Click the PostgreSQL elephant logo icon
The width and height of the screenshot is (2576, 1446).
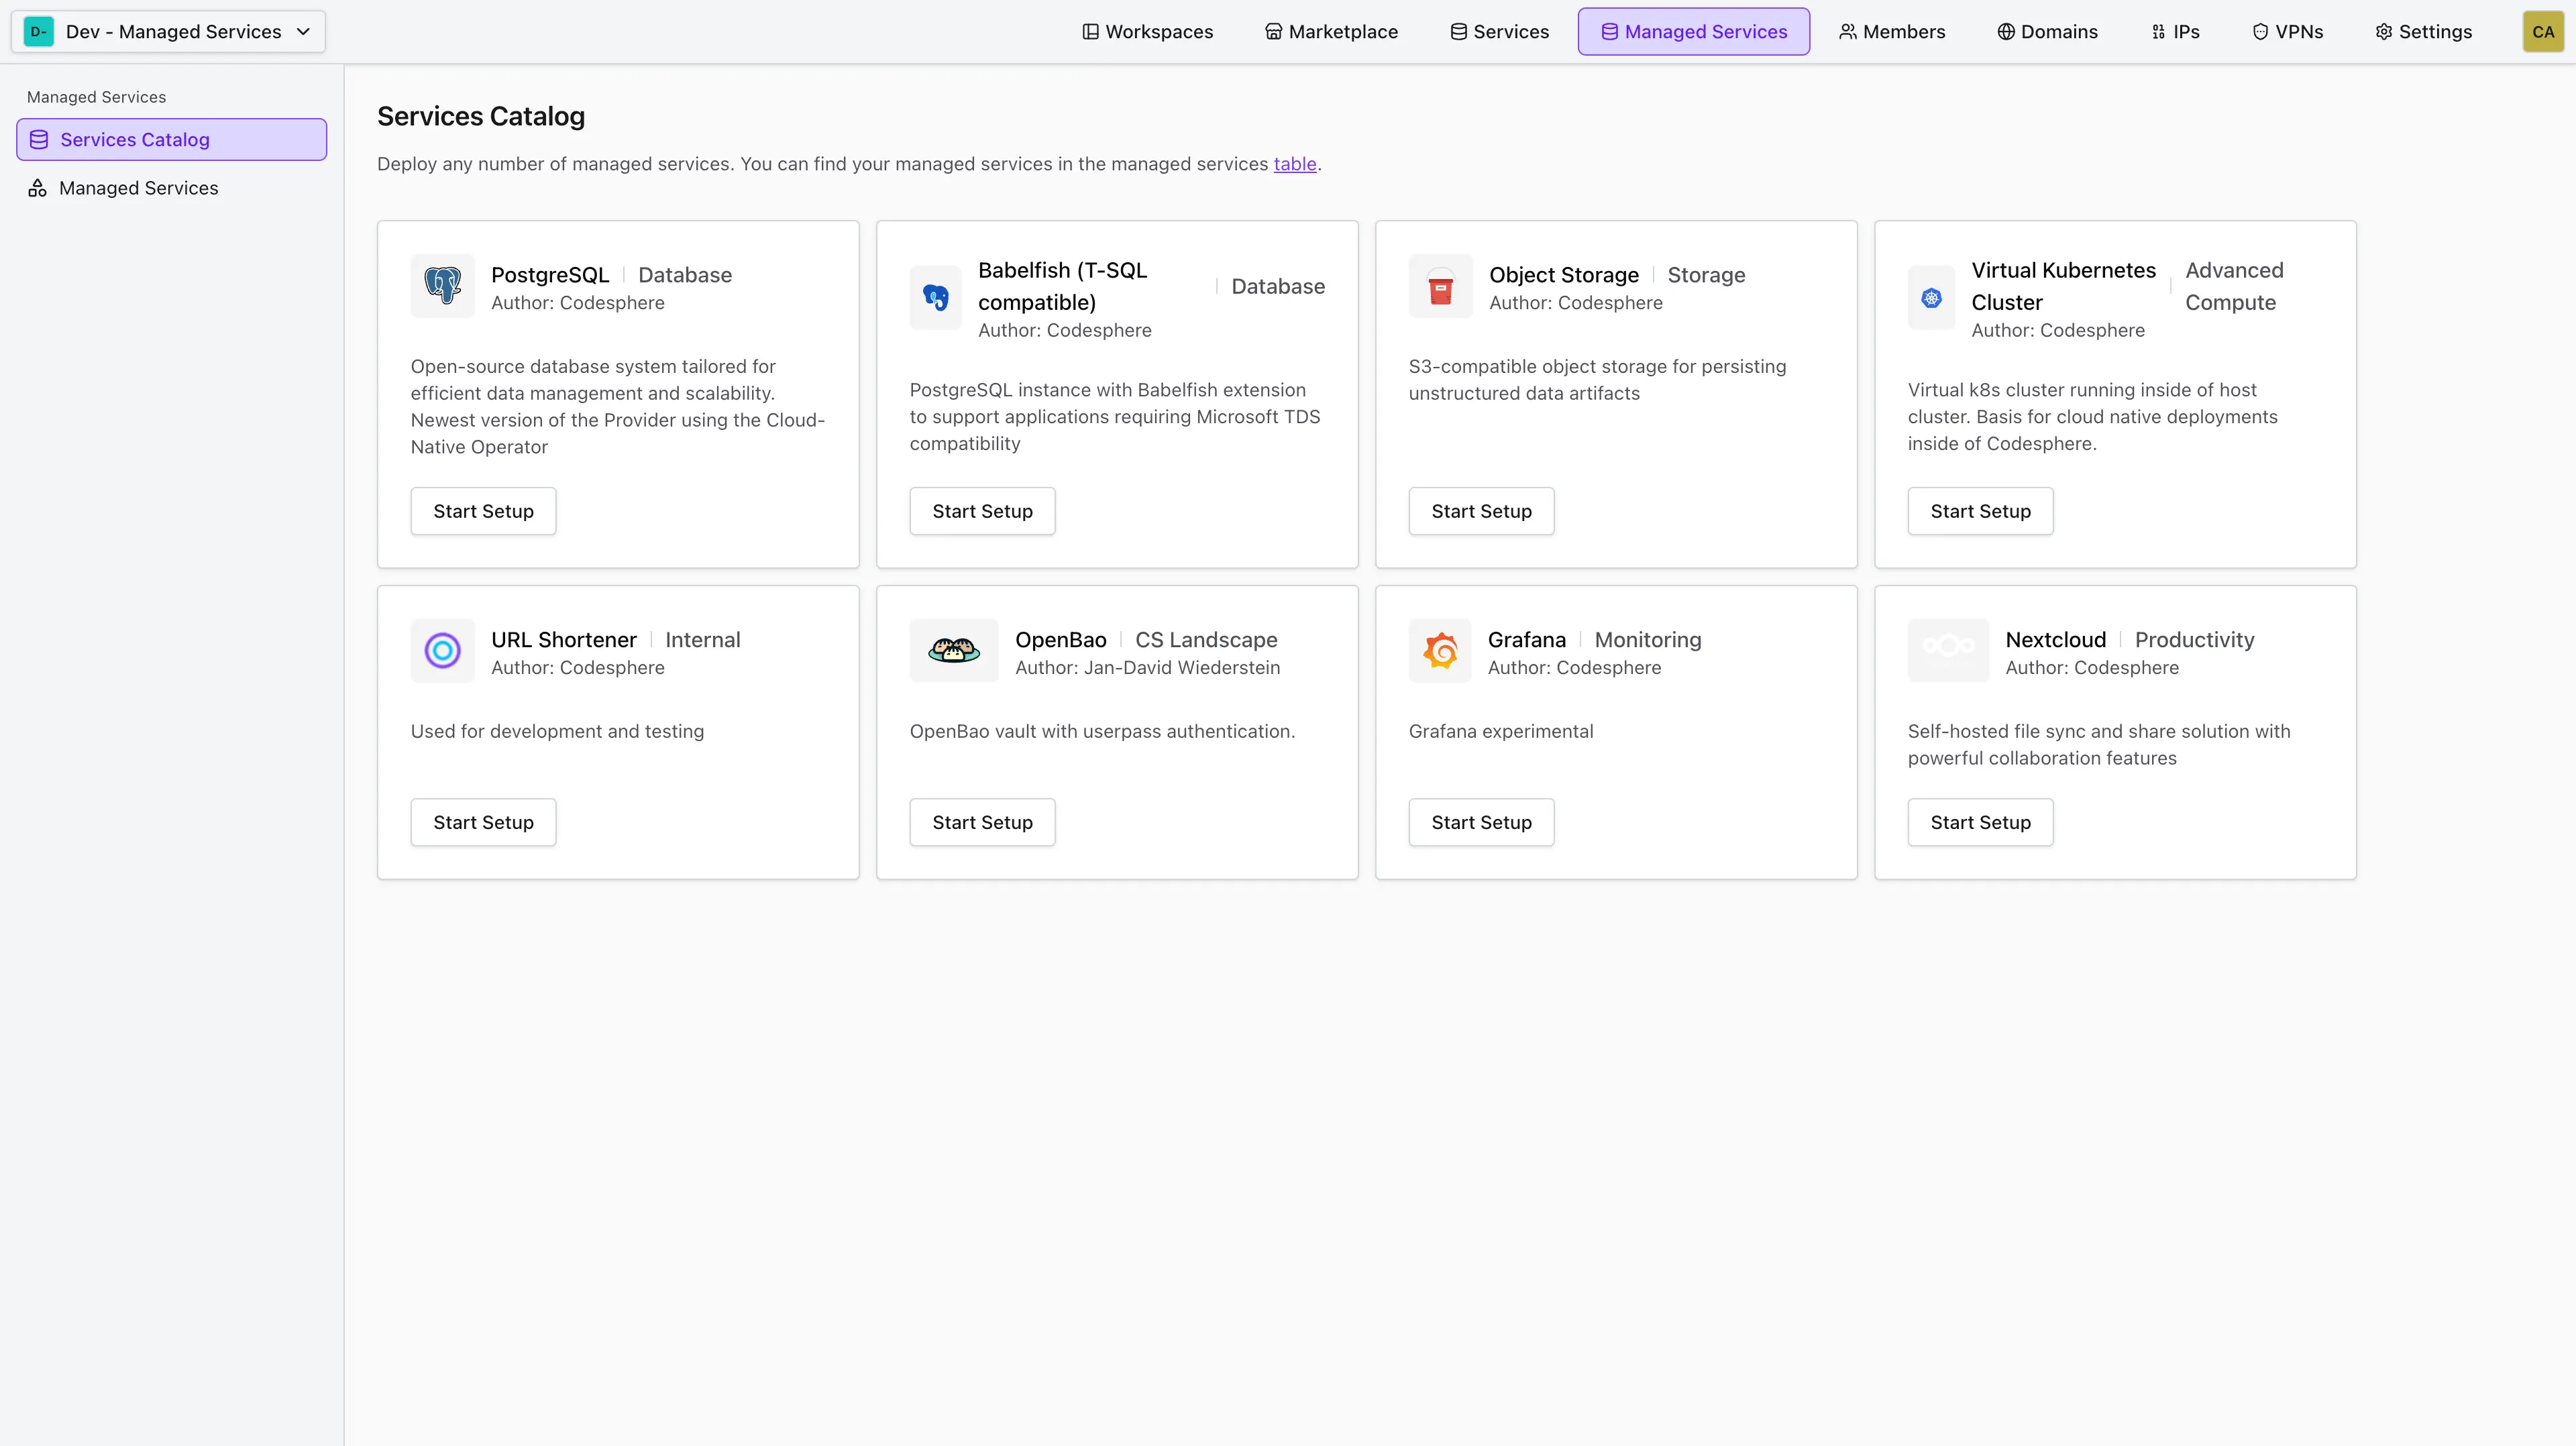(x=442, y=286)
